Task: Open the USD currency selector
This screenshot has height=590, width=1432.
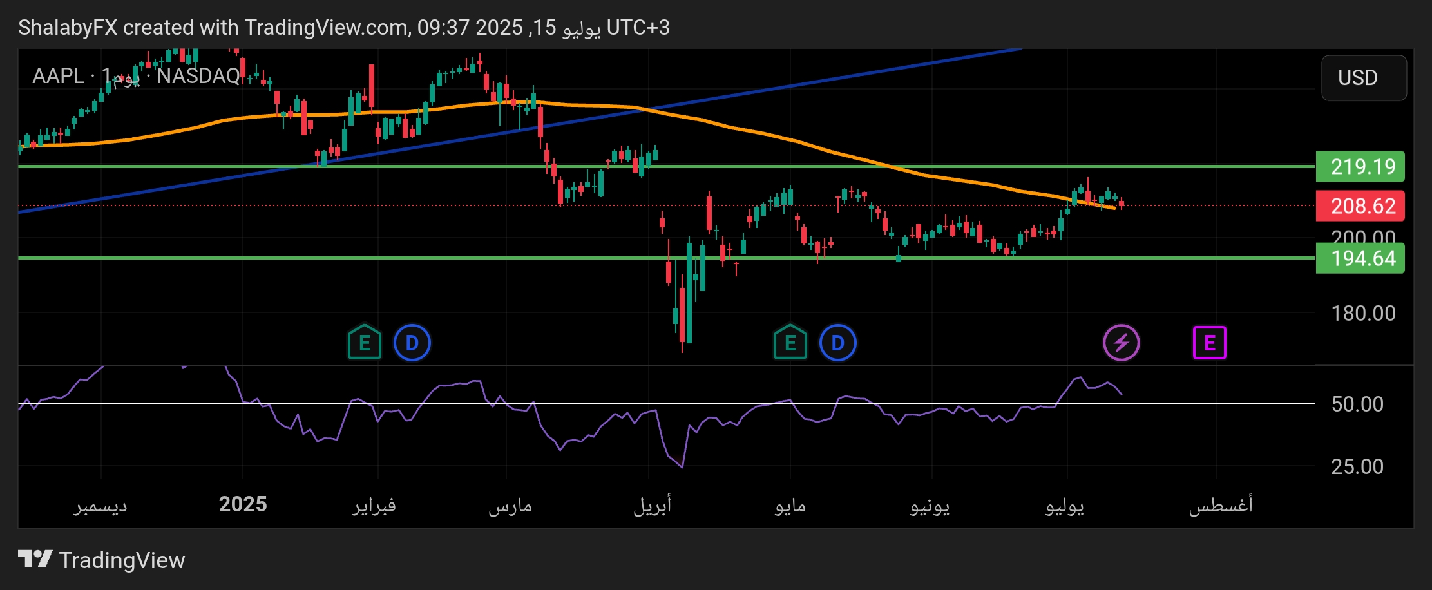Action: 1364,78
